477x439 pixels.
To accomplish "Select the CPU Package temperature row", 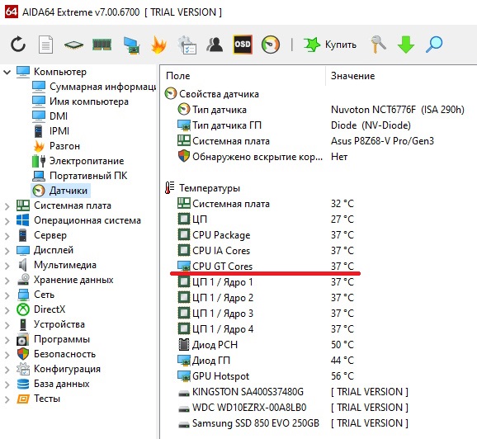I will (x=318, y=235).
